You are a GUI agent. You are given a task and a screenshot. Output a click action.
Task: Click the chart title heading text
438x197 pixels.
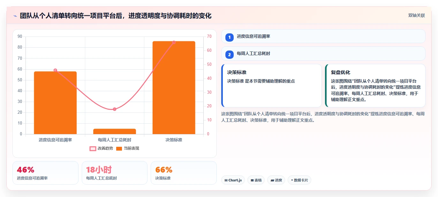116,16
